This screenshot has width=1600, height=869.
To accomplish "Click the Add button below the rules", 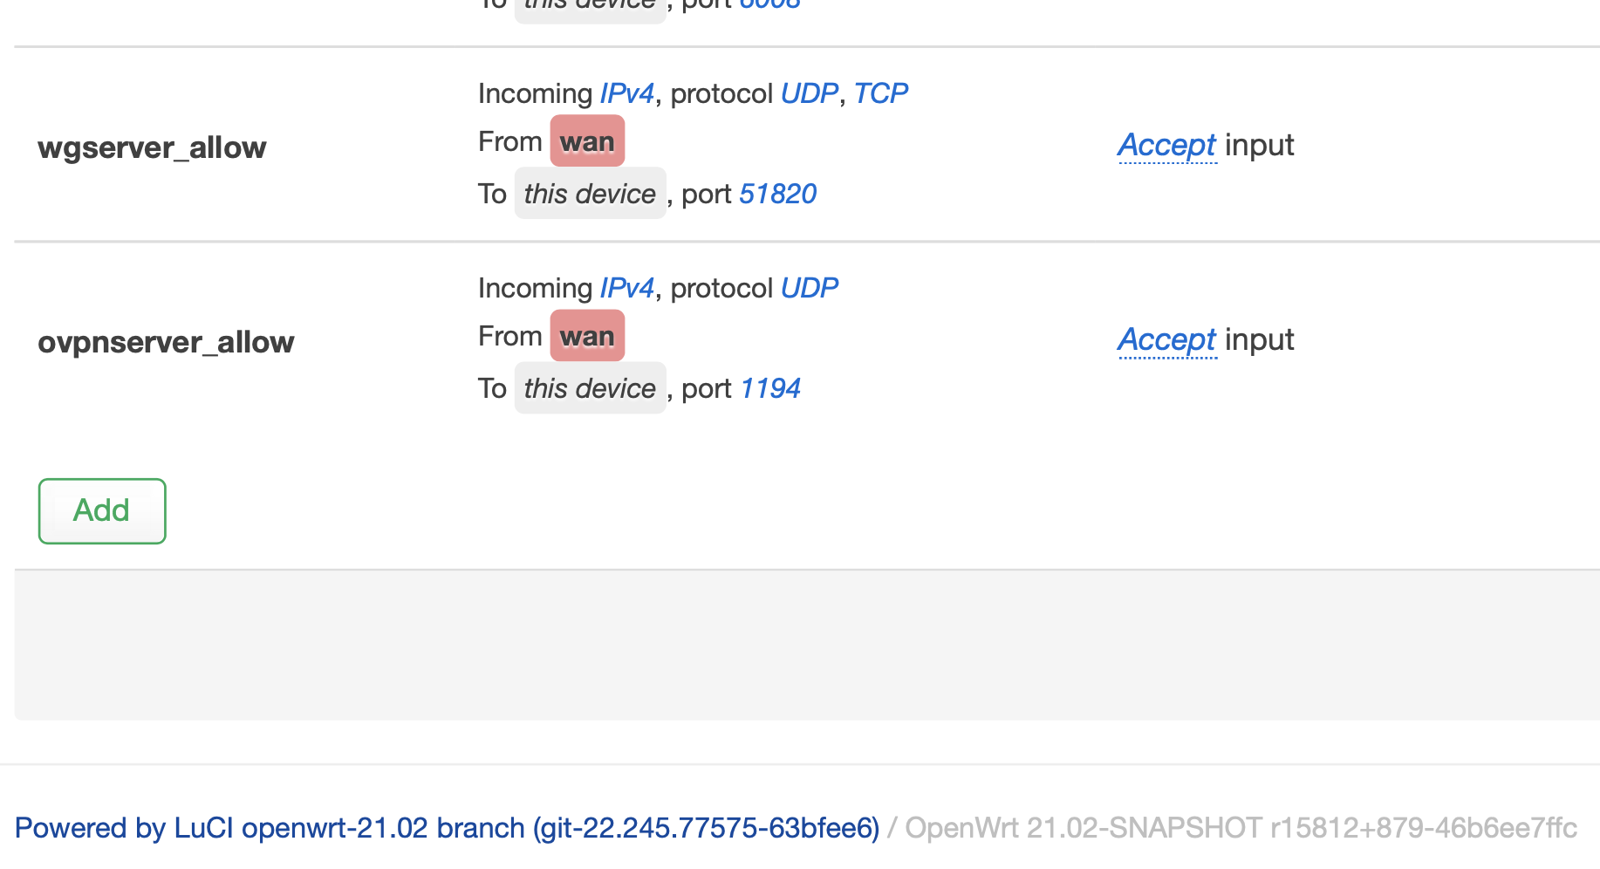I will pyautogui.click(x=102, y=510).
